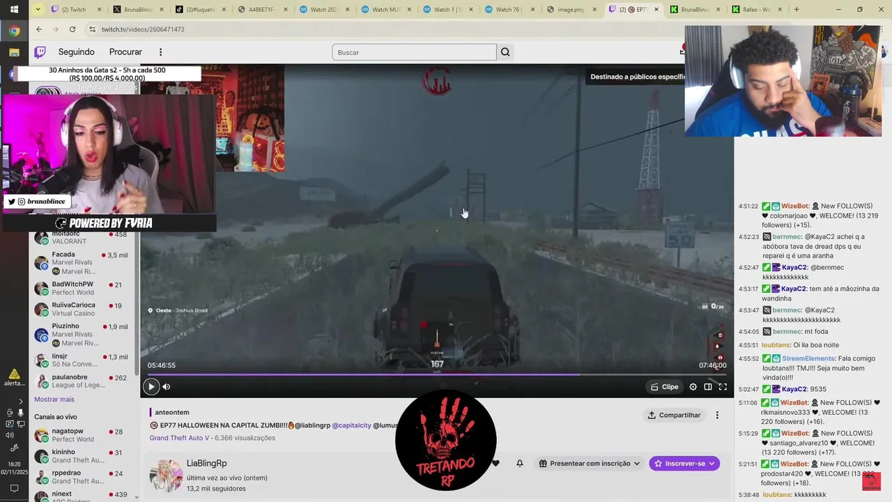
Task: Open the LiaBlingRp channel name link
Action: click(x=206, y=464)
